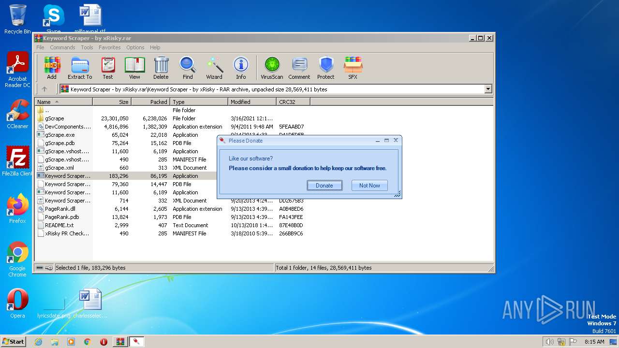
Task: Open the FileZilla Client desktop icon
Action: [x=17, y=161]
